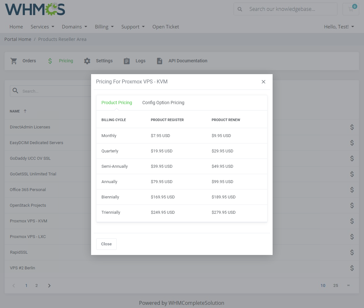
Task: Click the Close button in the pricing modal
Action: tap(106, 244)
